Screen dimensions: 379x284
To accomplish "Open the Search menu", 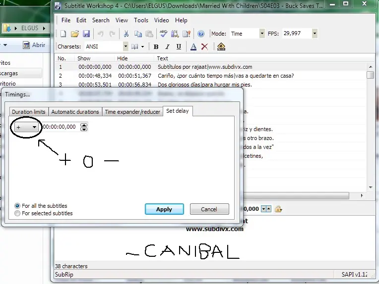I will [x=101, y=20].
